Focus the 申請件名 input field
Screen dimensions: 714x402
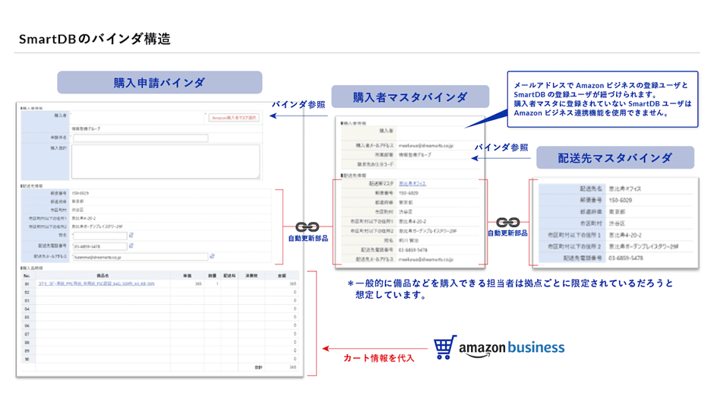coord(141,138)
